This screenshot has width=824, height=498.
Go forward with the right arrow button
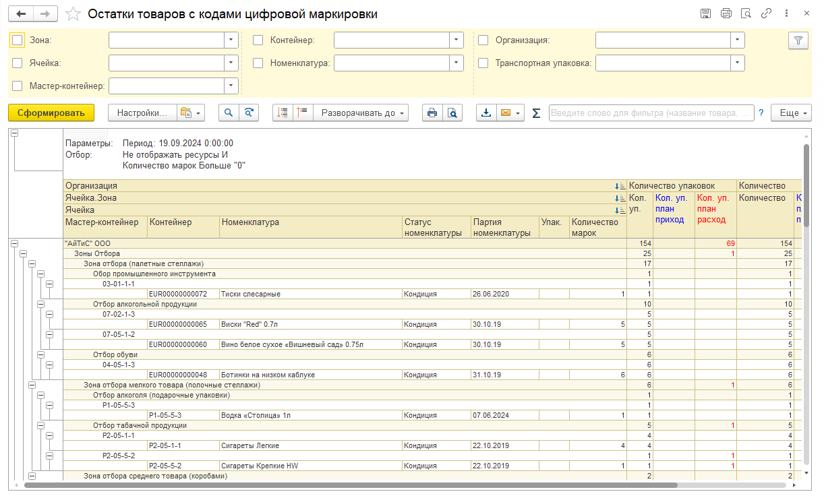pos(46,14)
